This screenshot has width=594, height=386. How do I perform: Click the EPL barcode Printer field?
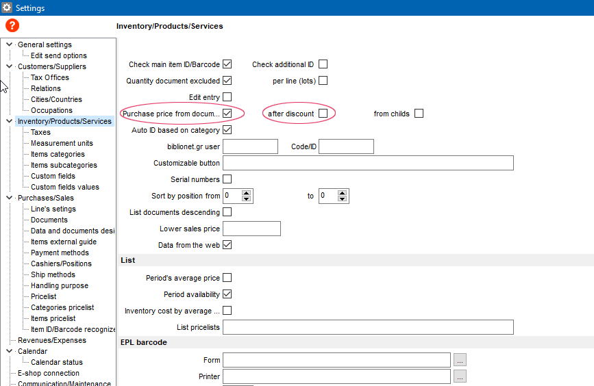click(x=337, y=376)
